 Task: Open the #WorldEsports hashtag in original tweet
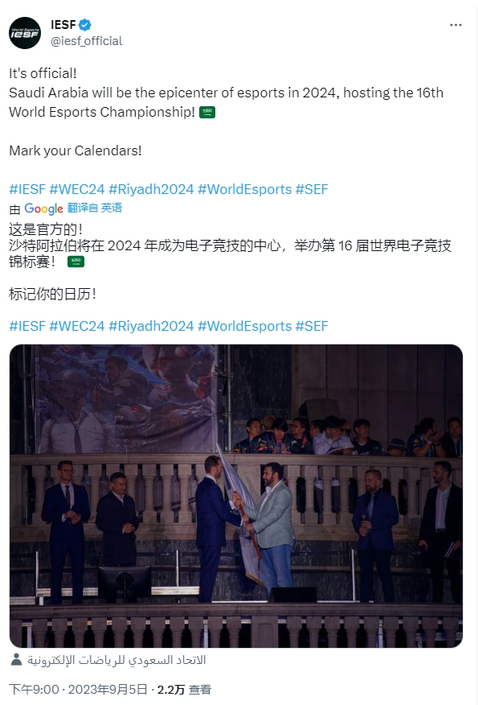click(x=244, y=189)
